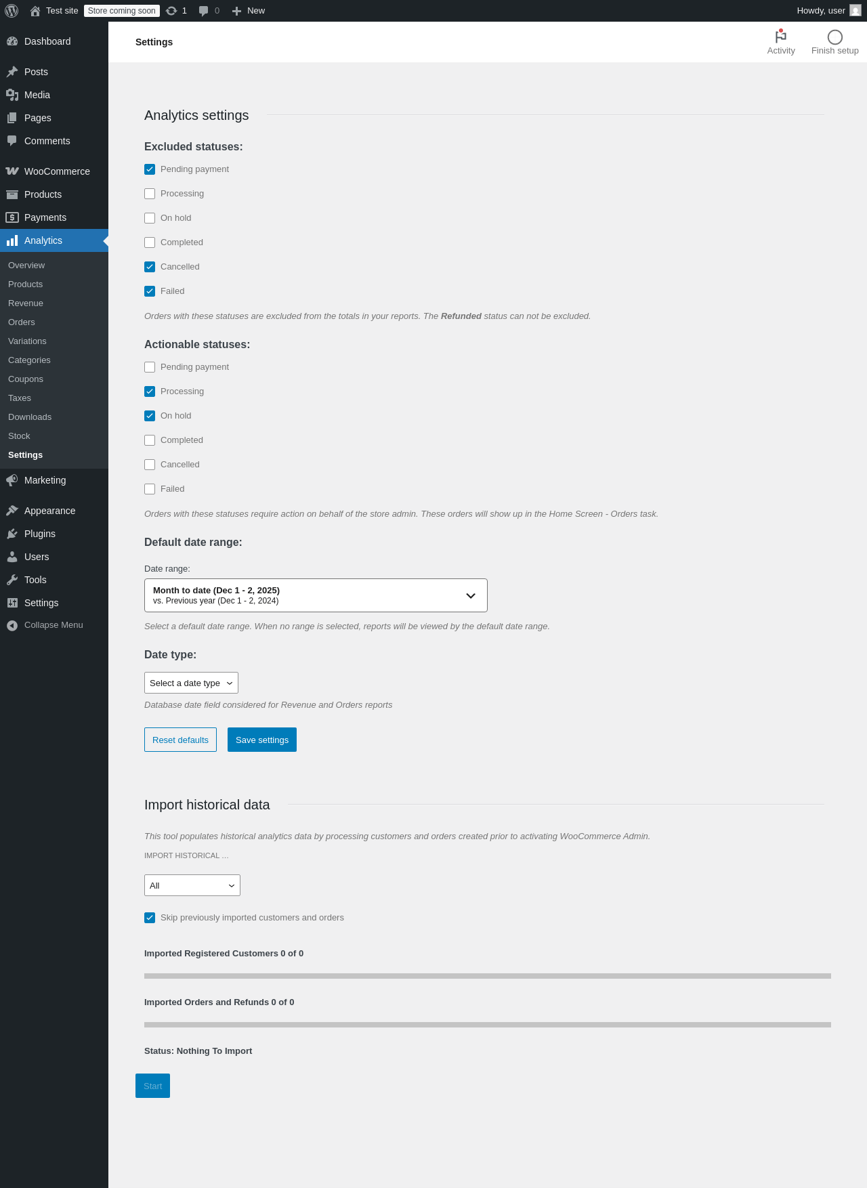Click the Finish setup circle icon
867x1188 pixels.
coord(834,37)
